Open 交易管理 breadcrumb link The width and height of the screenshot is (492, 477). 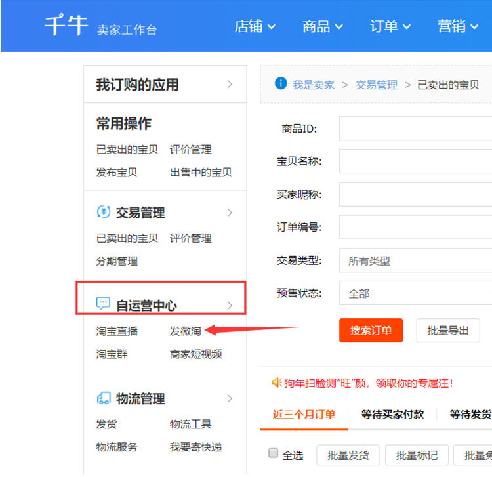click(x=377, y=85)
